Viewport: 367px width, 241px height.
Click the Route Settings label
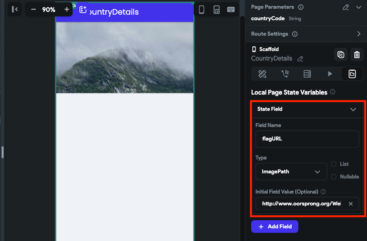tap(270, 34)
